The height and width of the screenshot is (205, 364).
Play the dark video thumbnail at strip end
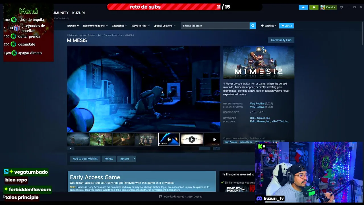212,140
